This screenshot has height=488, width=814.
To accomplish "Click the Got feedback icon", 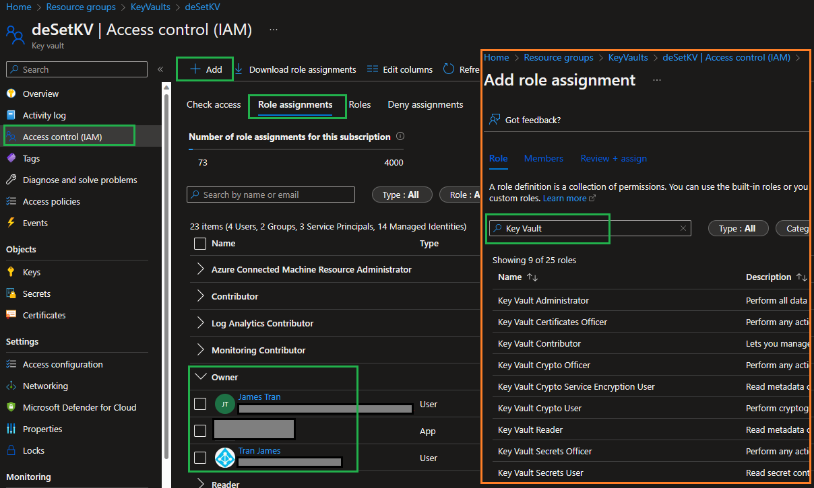I will (x=495, y=120).
